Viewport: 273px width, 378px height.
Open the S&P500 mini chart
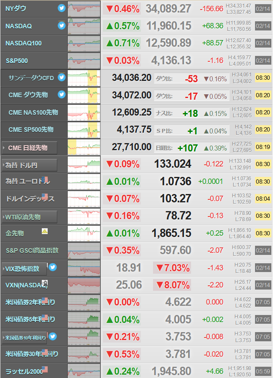click(84, 61)
